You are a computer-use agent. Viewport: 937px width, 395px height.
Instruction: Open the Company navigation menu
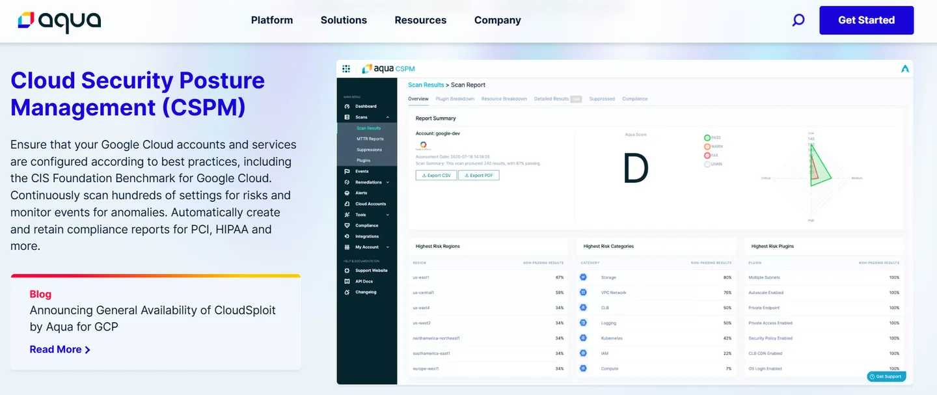click(498, 20)
